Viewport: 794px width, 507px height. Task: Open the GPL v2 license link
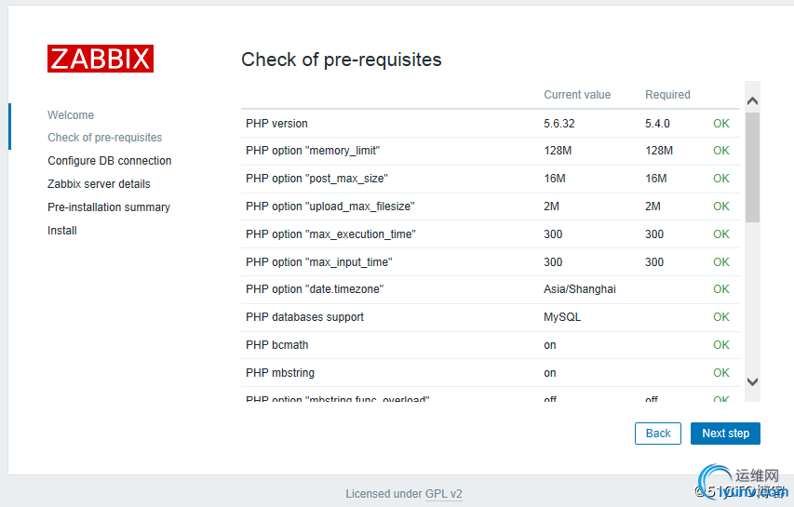(444, 494)
